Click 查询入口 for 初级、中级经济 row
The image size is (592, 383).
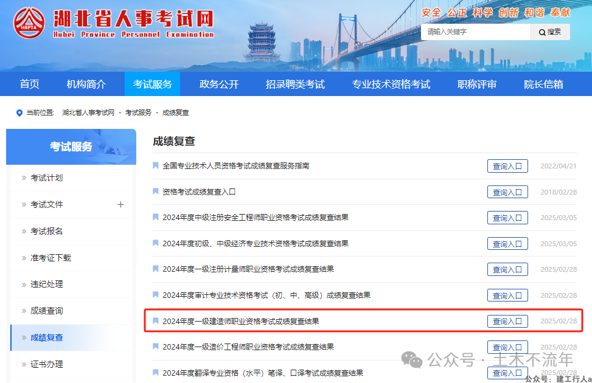(507, 244)
